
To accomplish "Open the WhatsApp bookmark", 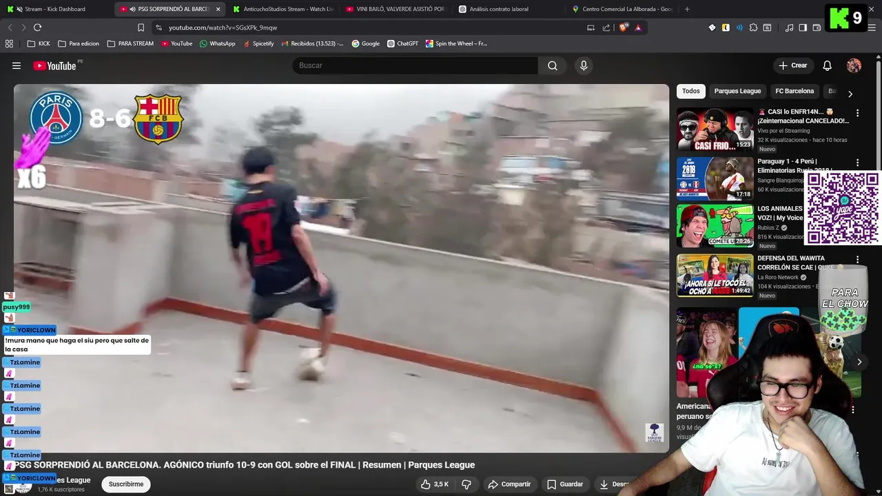I will (x=217, y=43).
